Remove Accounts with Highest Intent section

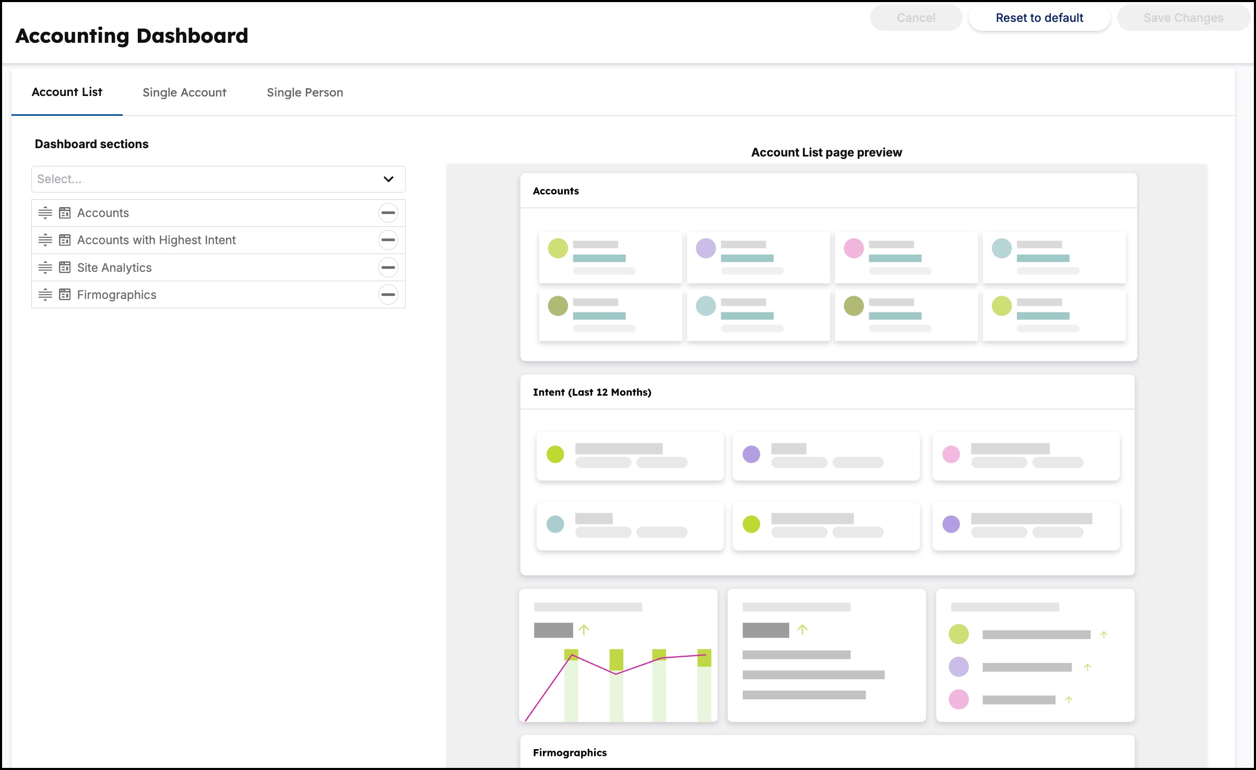click(x=388, y=240)
